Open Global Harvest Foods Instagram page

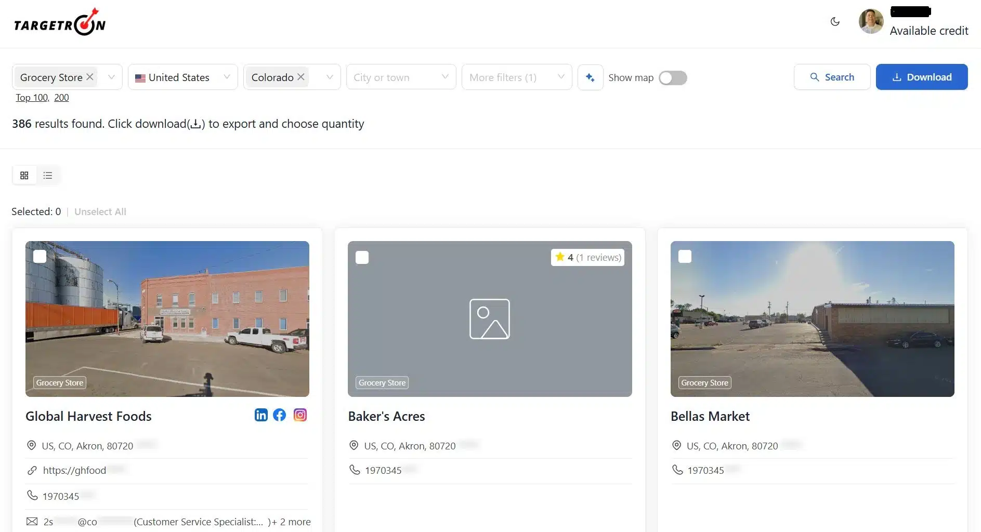point(300,415)
